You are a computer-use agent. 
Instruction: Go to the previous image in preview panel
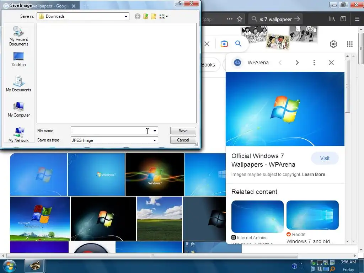280,63
